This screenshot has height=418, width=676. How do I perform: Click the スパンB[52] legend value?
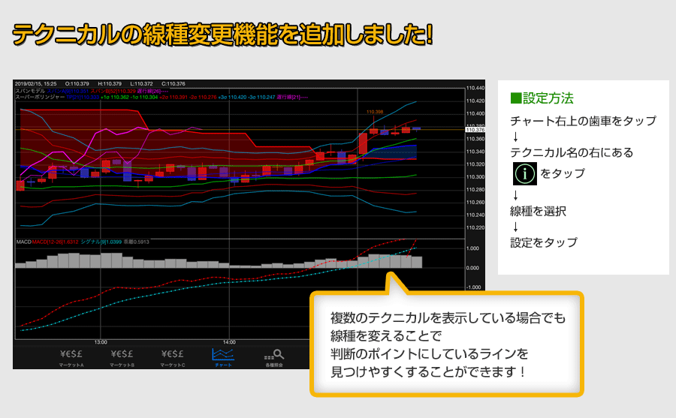[x=113, y=92]
